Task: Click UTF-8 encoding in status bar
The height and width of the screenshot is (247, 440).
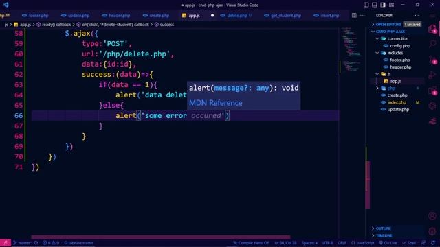Action: click(x=327, y=243)
